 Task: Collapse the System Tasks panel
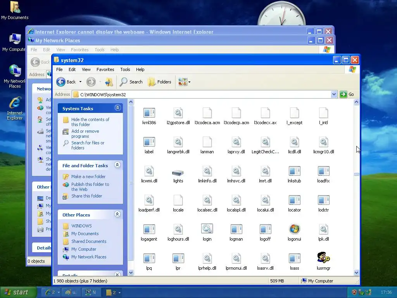[117, 108]
